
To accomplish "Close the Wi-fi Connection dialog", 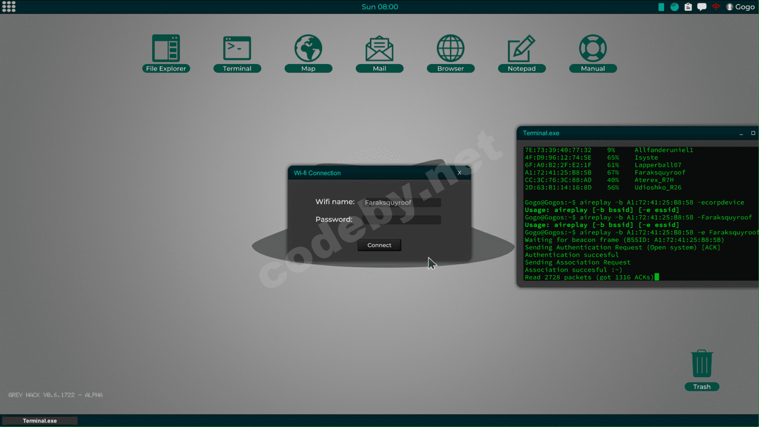I will [x=459, y=173].
